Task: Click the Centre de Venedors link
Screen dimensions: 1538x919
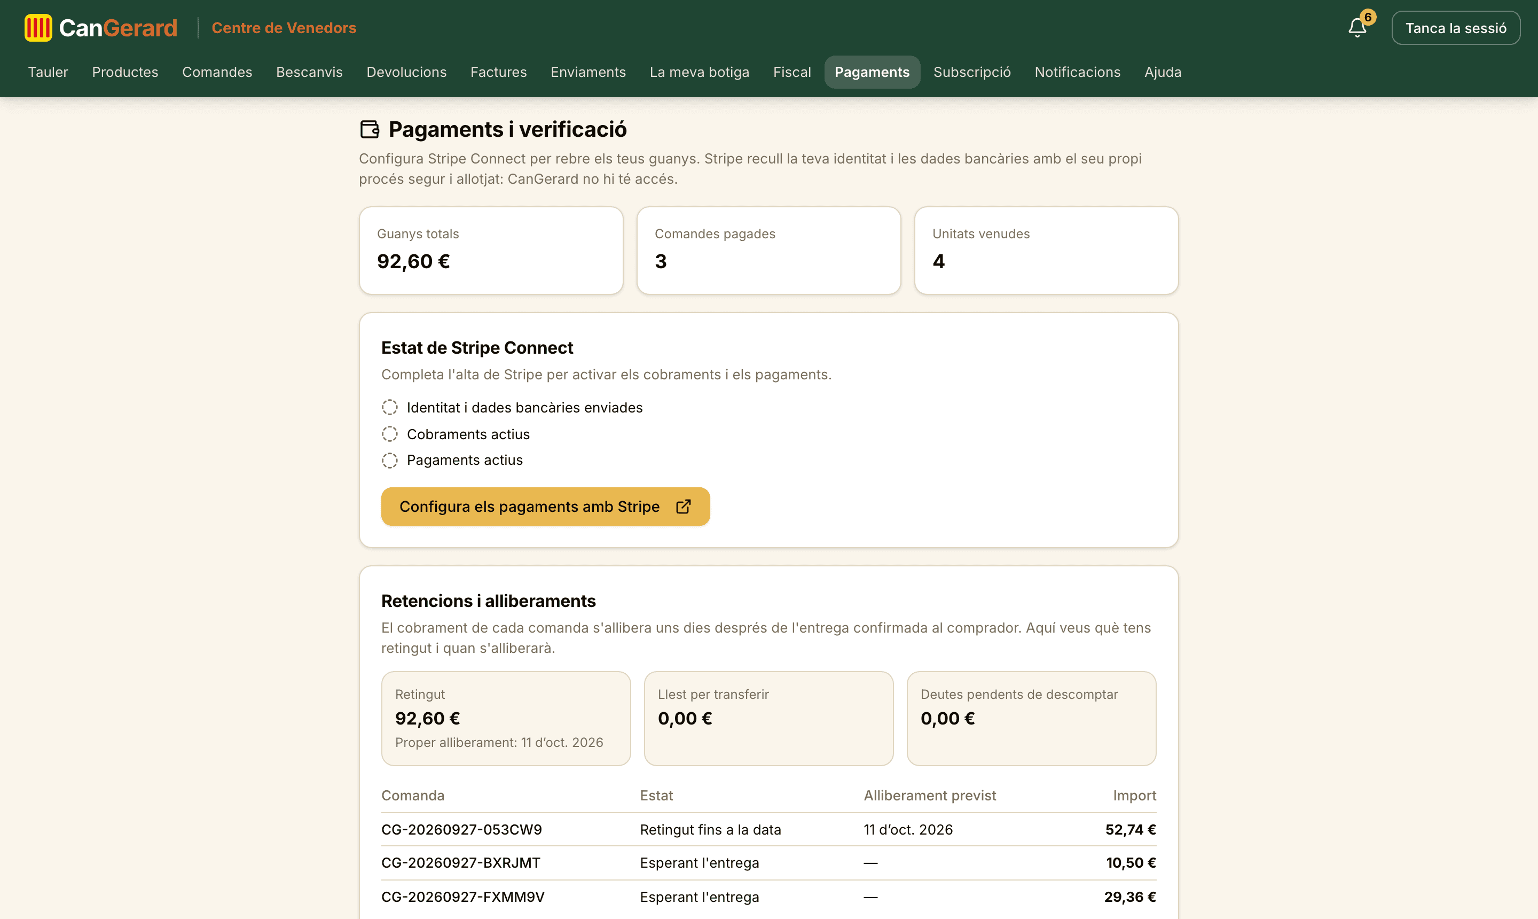Action: click(284, 28)
